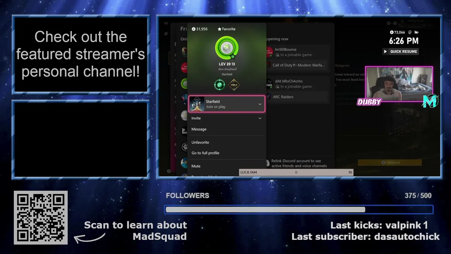Click the DUBBY name tag on the webcam
The image size is (451, 254).
click(369, 102)
